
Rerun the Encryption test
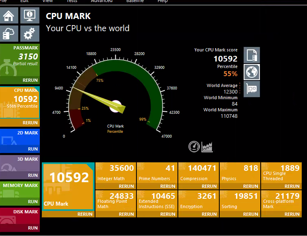click(209, 214)
